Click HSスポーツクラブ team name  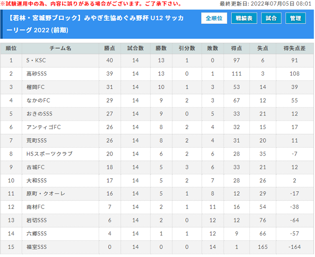point(49,154)
